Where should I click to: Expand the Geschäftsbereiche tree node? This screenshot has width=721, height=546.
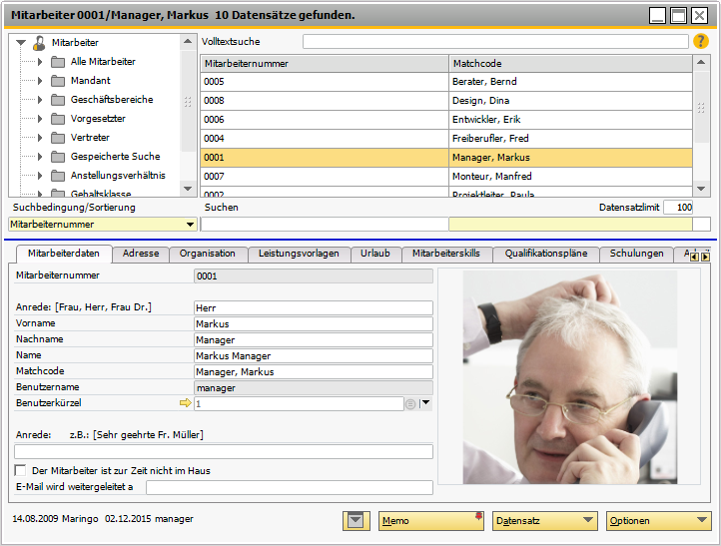click(40, 100)
